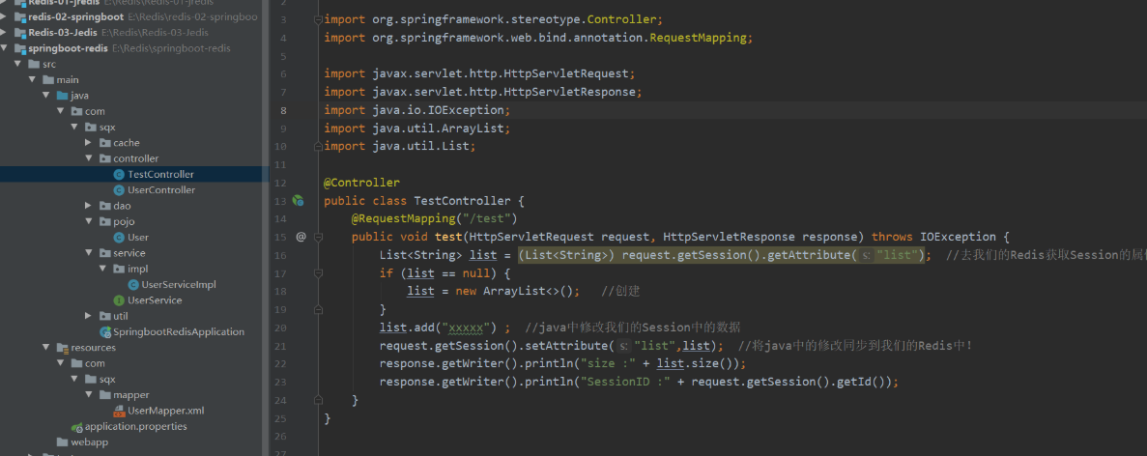The image size is (1147, 456).
Task: Click the springboot-redis module folder icon
Action: coord(20,48)
